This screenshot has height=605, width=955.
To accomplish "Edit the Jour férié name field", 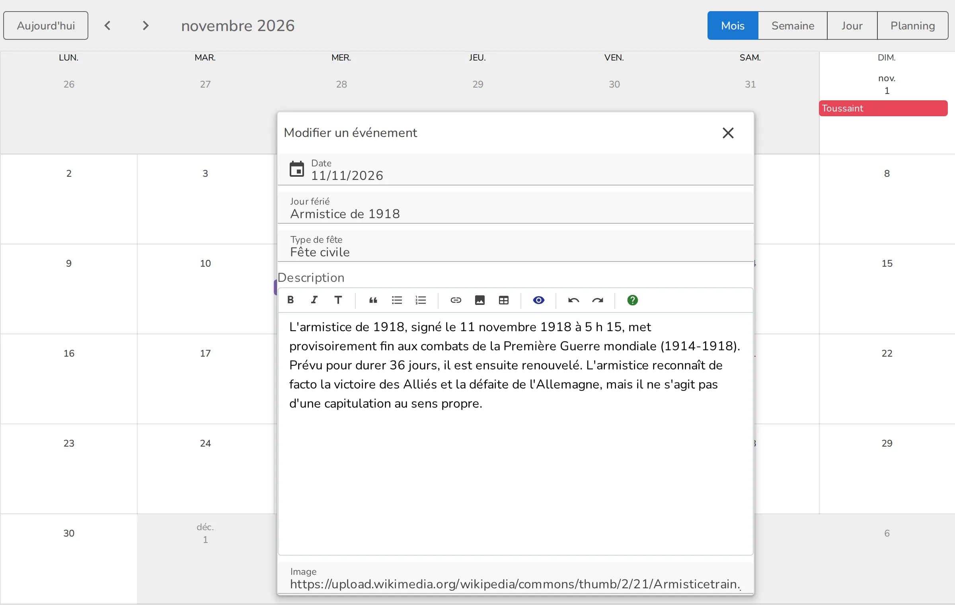I will pyautogui.click(x=516, y=208).
